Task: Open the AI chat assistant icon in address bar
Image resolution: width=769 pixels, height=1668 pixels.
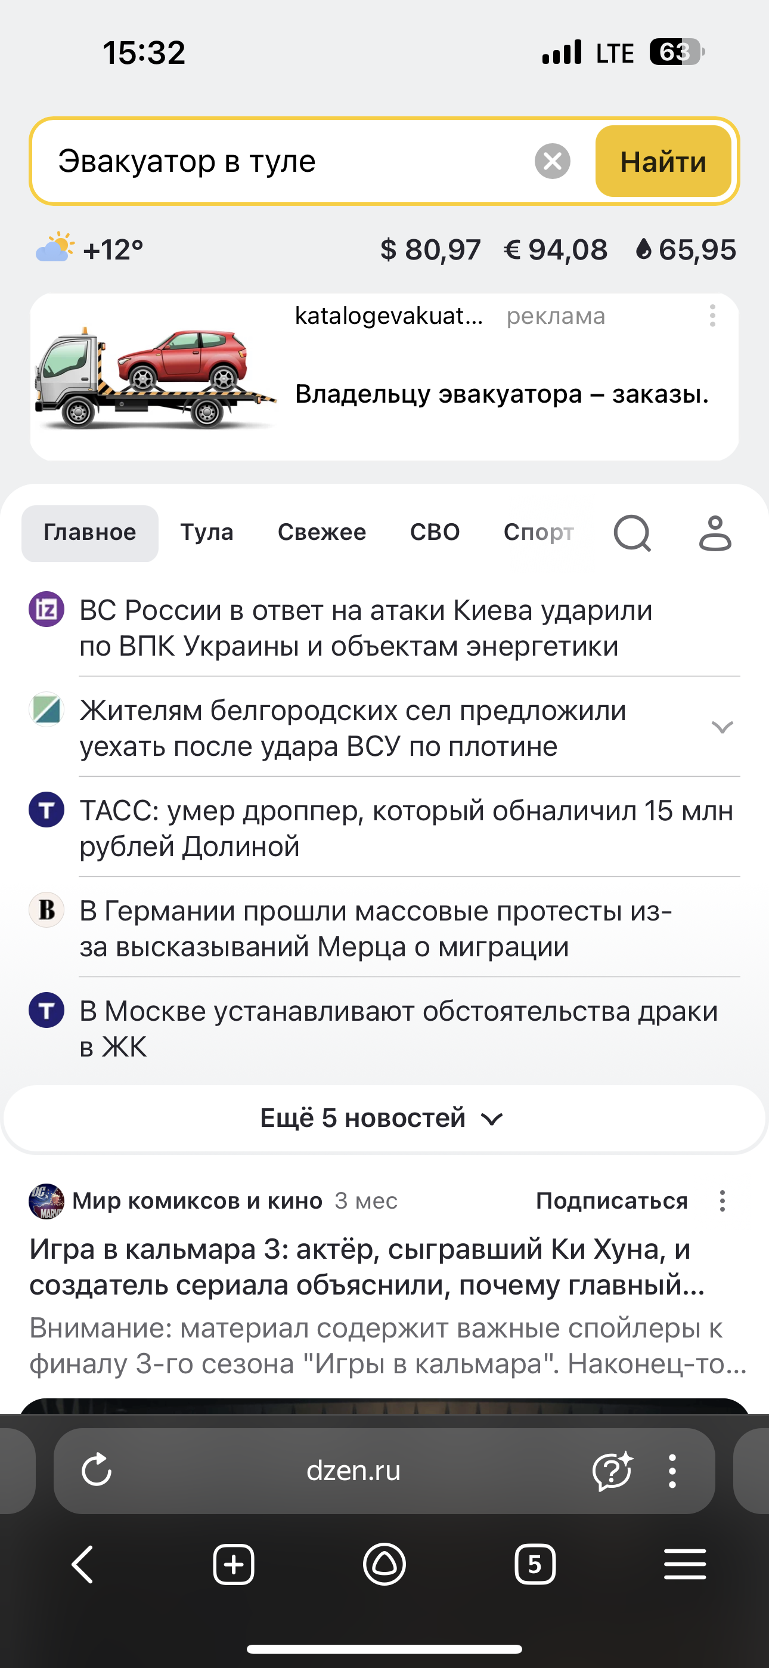Action: 612,1471
